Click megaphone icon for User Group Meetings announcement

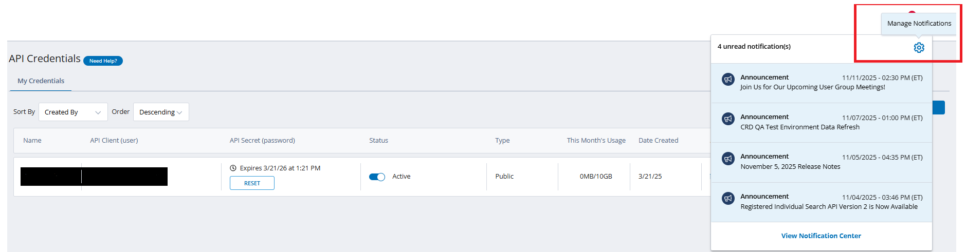pyautogui.click(x=727, y=80)
